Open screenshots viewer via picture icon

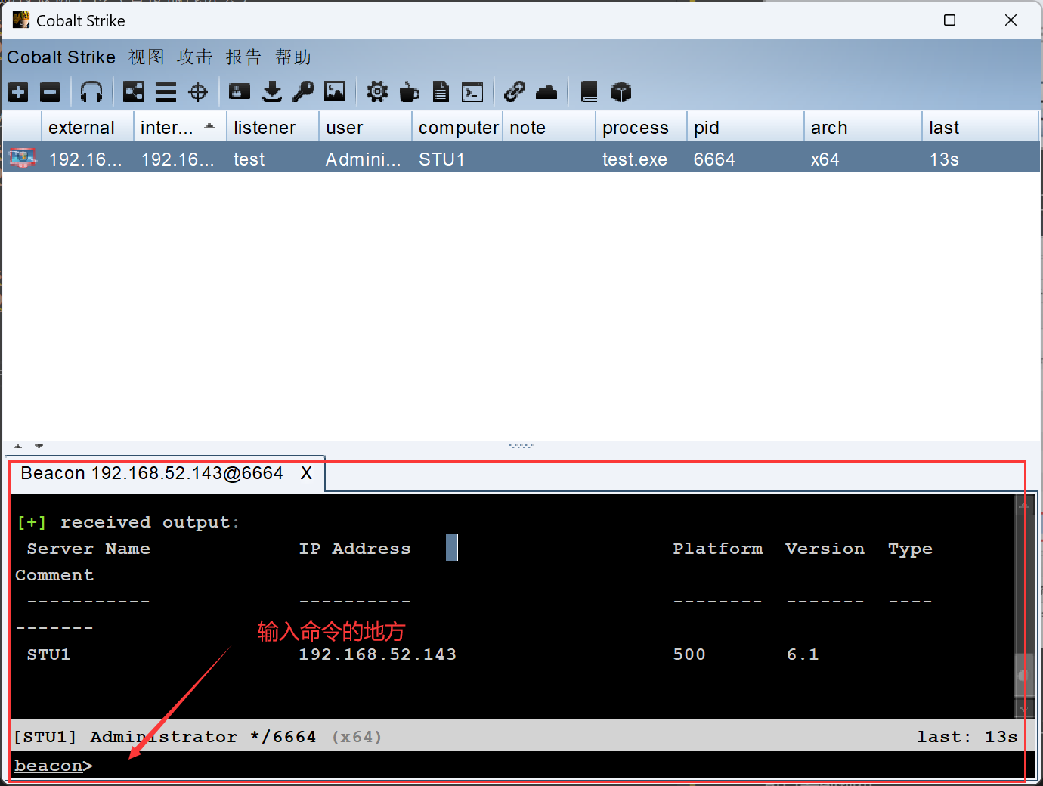tap(335, 92)
